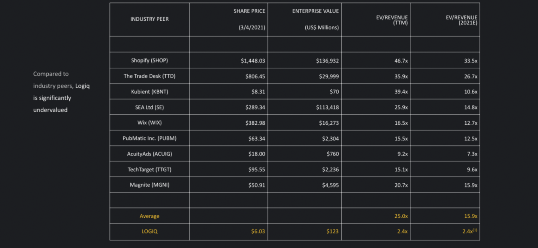Image resolution: width=538 pixels, height=248 pixels.
Task: Select Magnite (MGNI) EV/Revenue 20.7x value
Action: pos(401,185)
